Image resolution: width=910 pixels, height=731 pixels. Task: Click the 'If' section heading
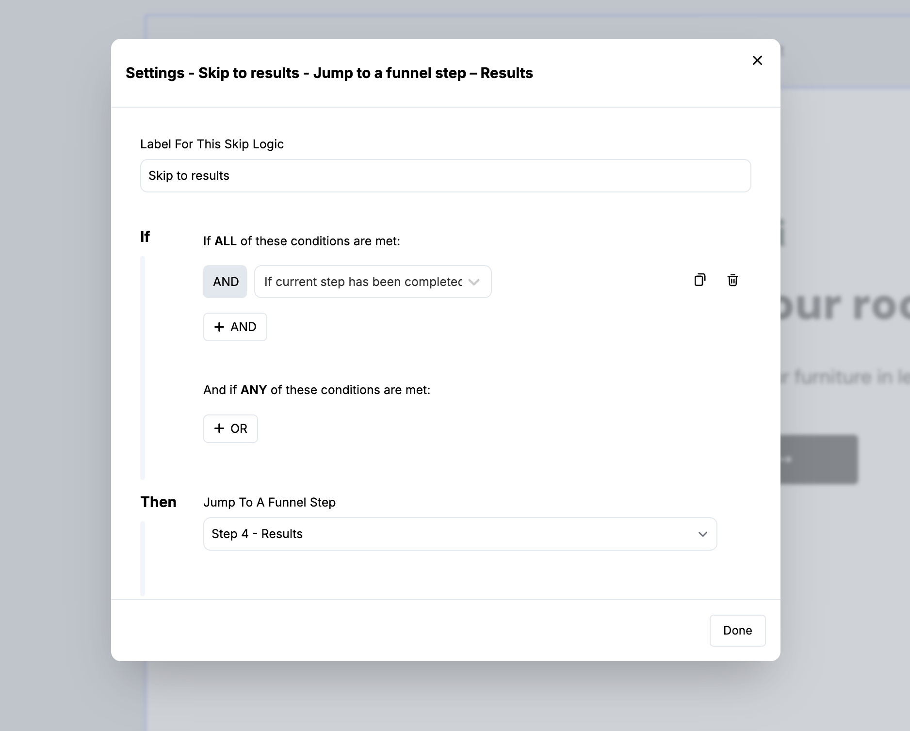tap(145, 237)
